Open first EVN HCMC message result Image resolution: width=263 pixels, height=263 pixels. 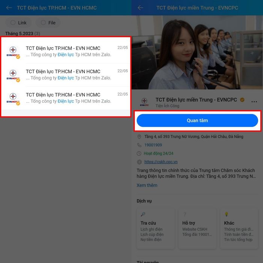click(66, 51)
